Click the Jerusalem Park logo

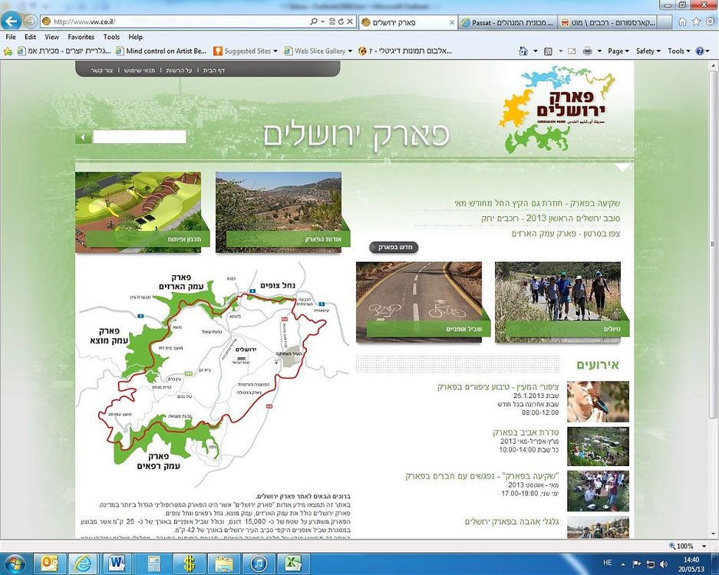pos(556,109)
